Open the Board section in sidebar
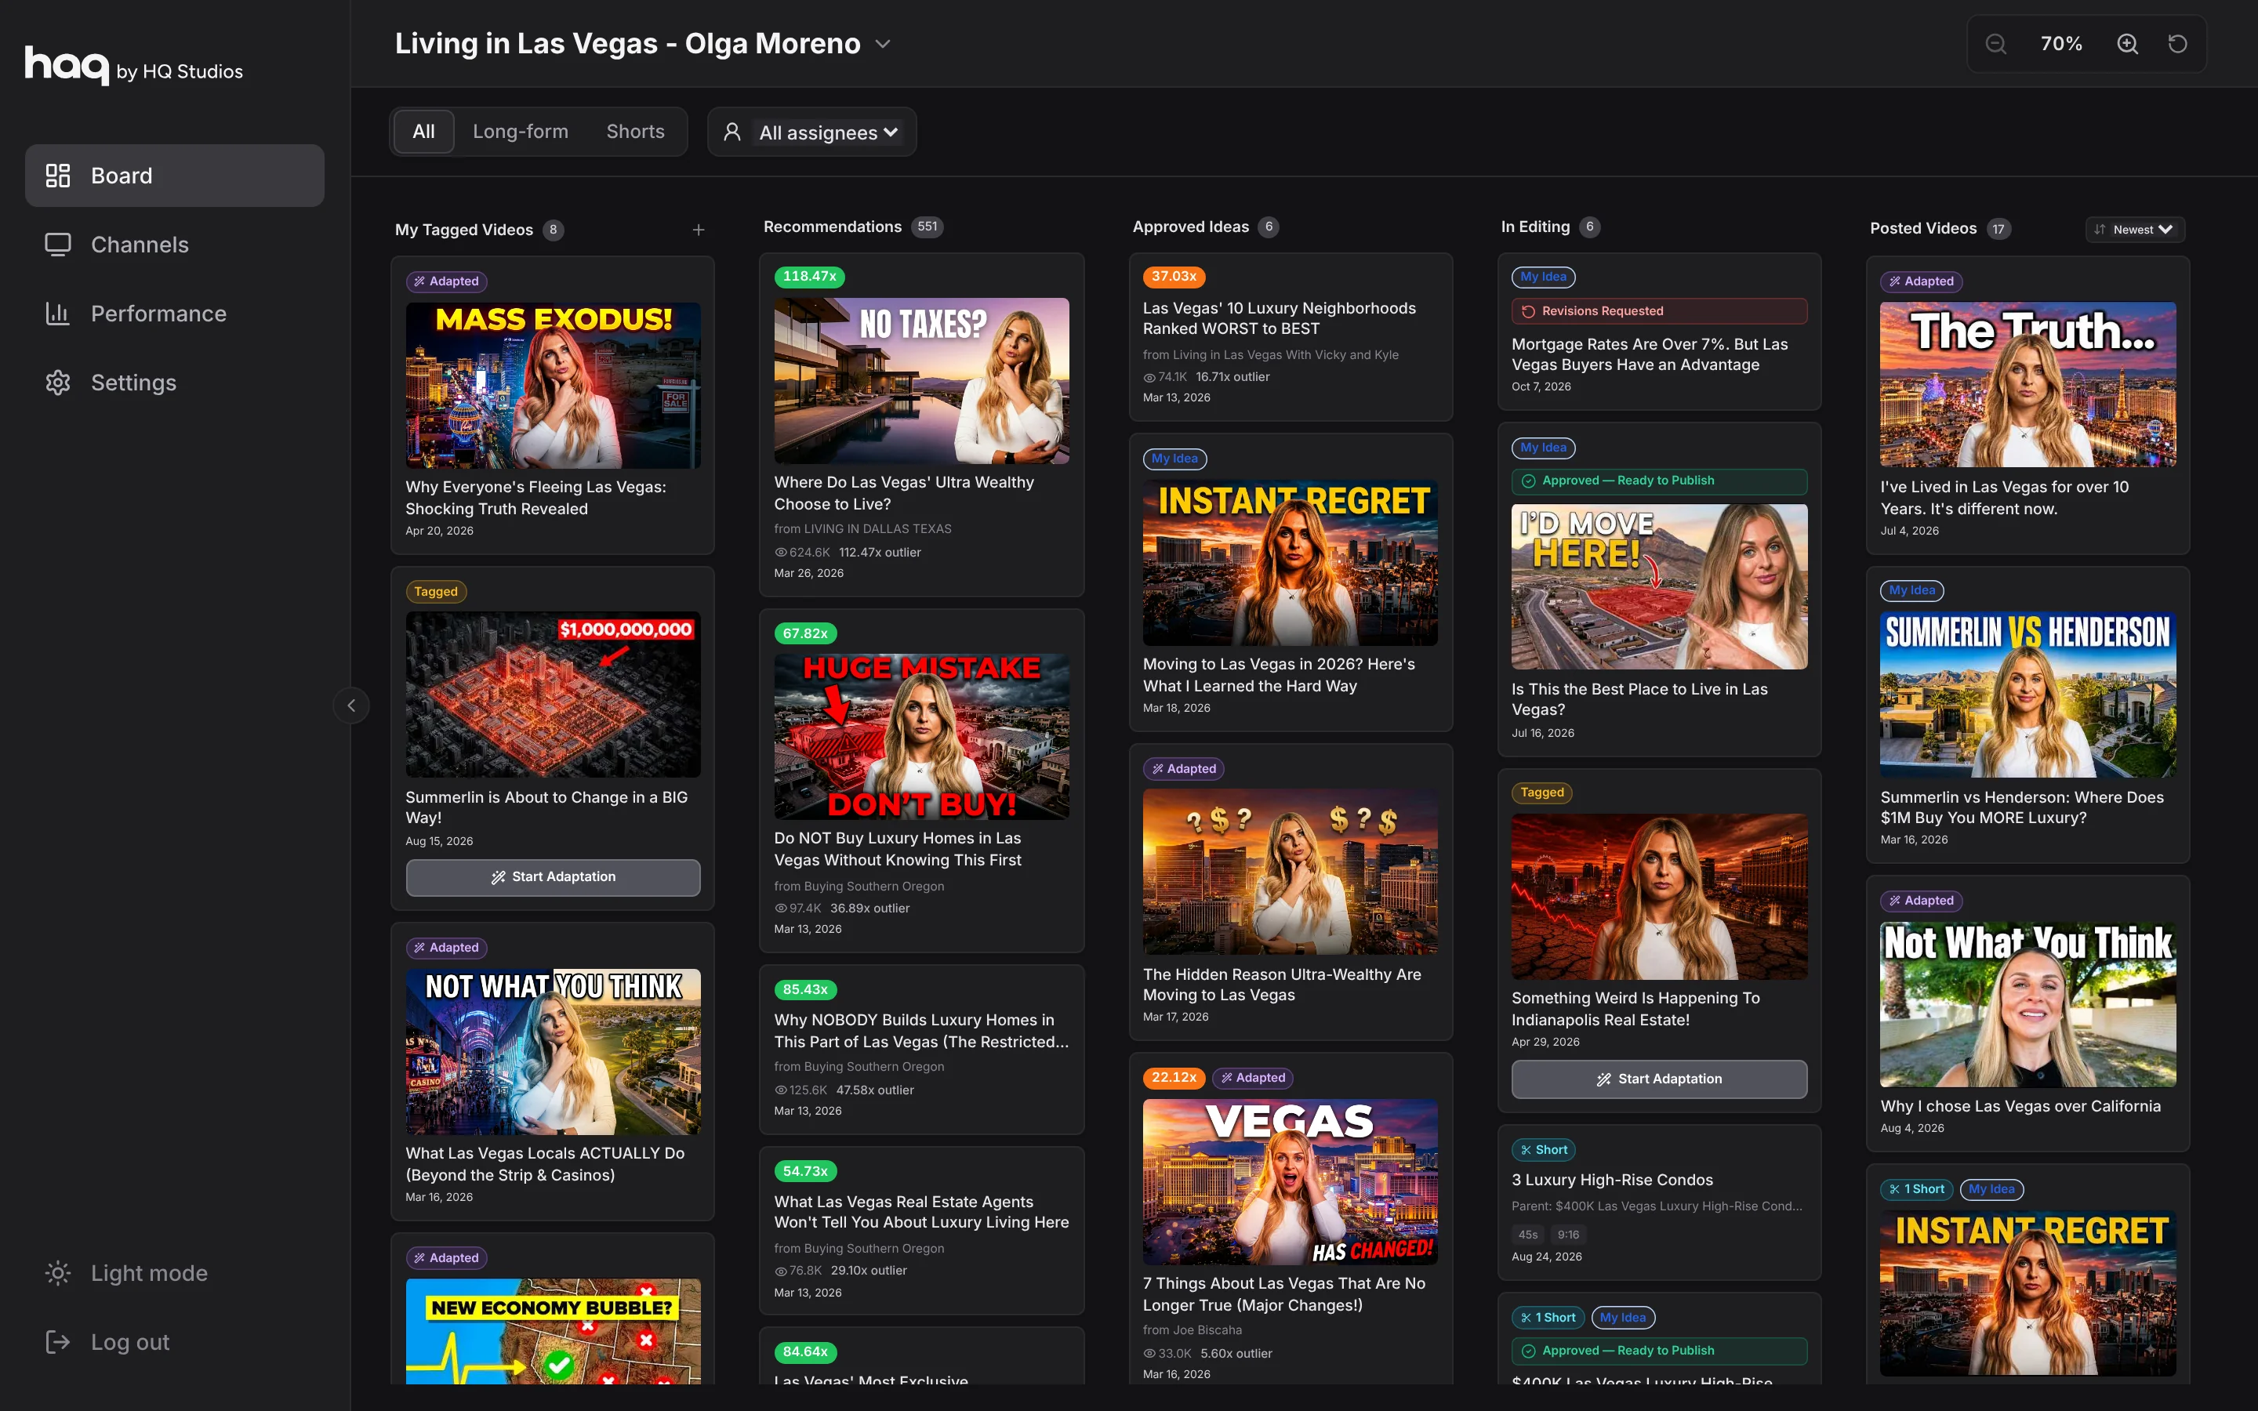Screen dimensions: 2258x1411 175,176
